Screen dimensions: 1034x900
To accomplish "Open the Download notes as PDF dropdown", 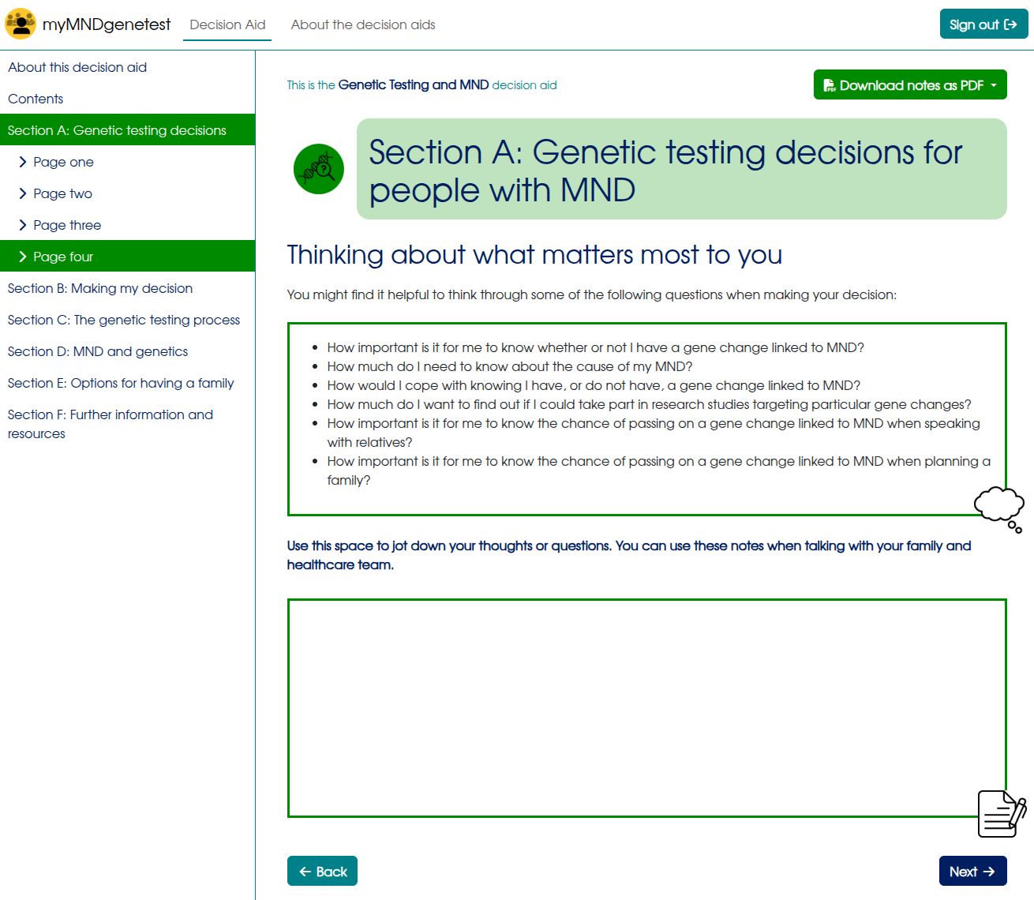I will [x=910, y=85].
